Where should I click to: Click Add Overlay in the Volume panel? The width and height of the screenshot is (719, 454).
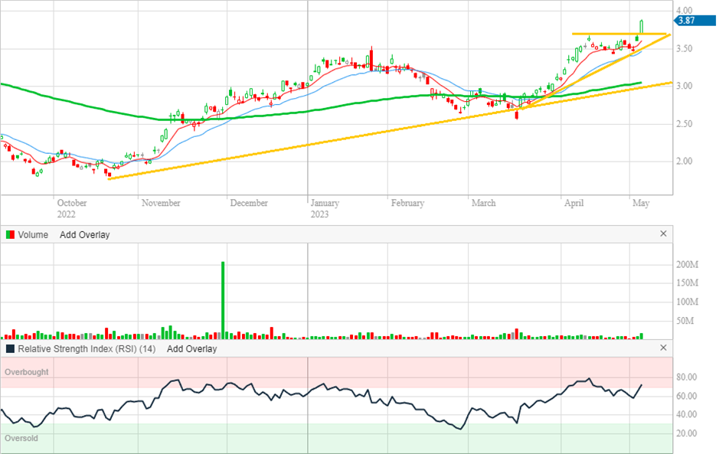(x=84, y=235)
